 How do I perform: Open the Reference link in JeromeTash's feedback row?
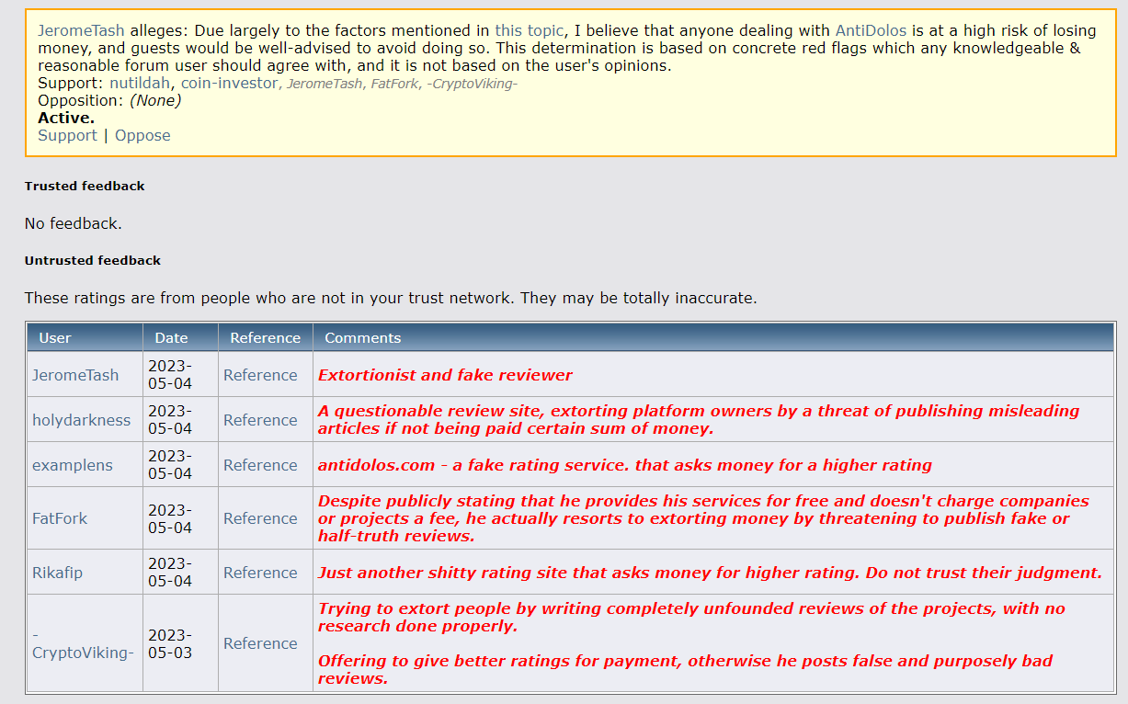tap(260, 375)
